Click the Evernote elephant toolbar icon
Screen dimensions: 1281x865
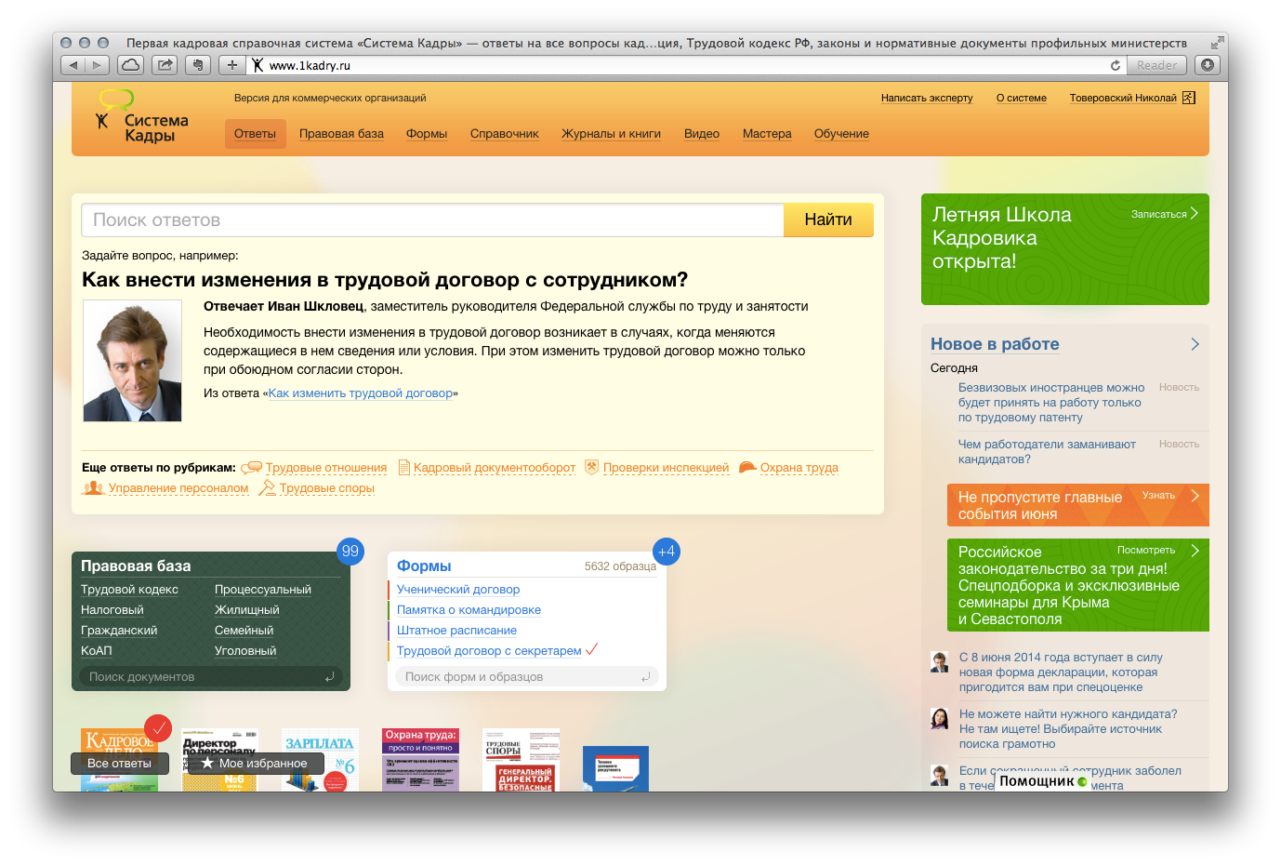click(197, 65)
